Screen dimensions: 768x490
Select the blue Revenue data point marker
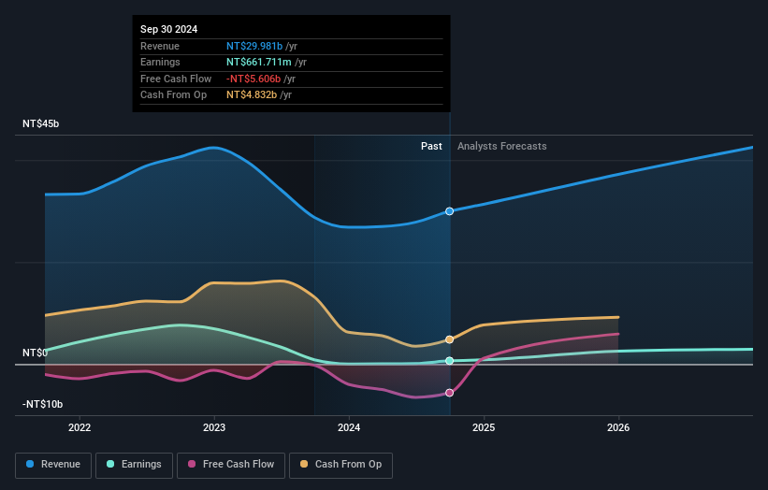coord(449,211)
